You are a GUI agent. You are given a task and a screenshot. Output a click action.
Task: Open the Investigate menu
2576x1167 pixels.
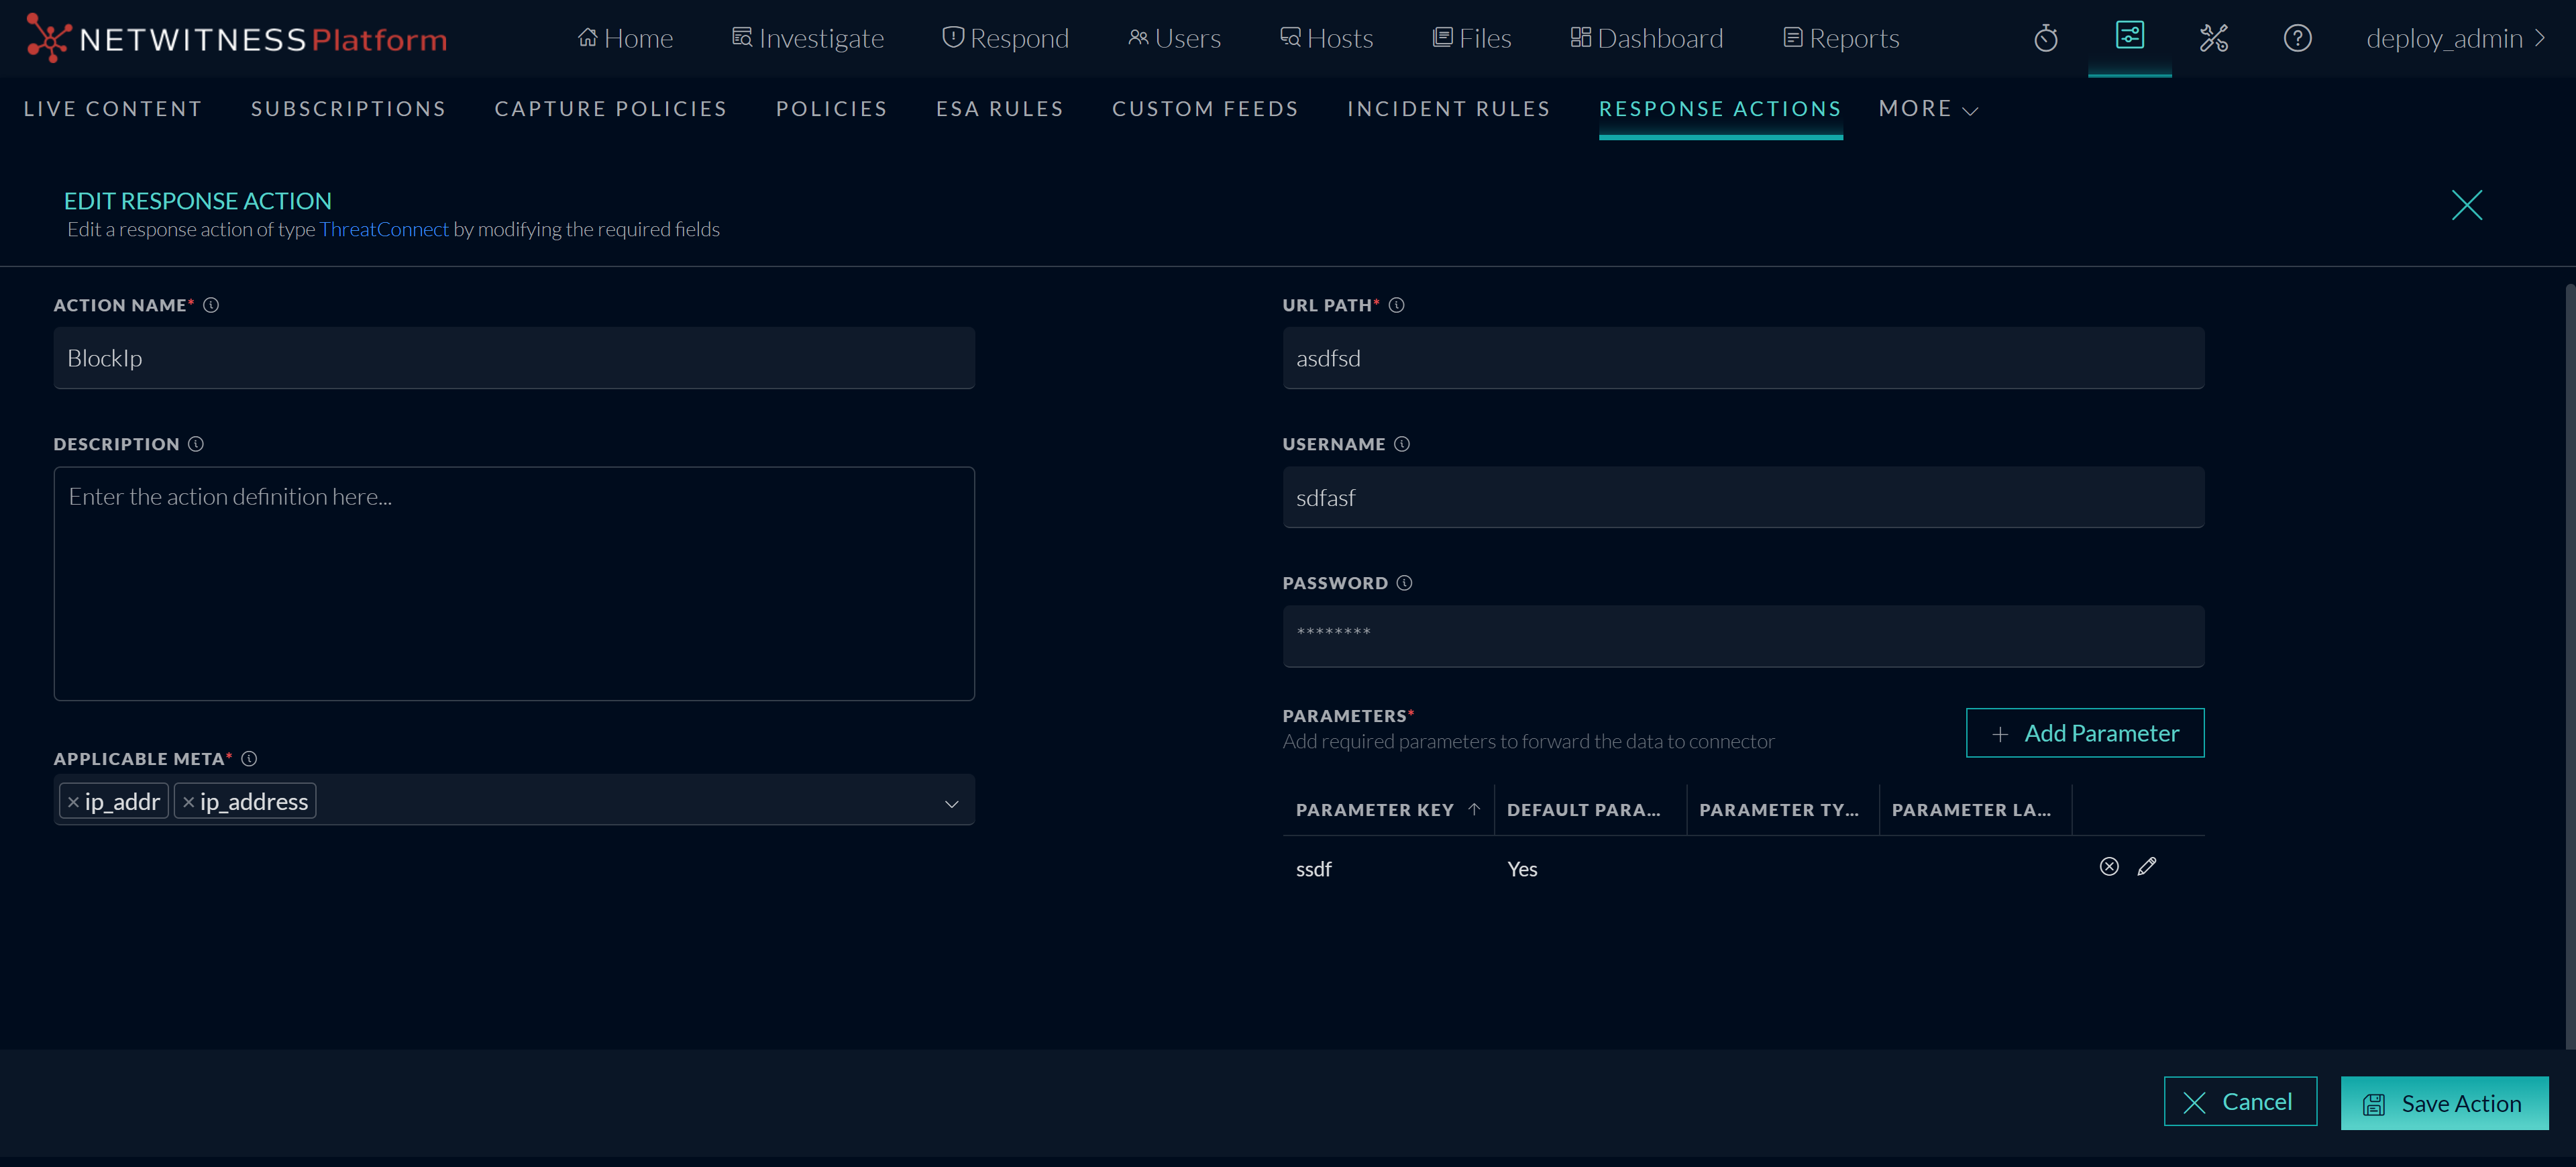[x=808, y=38]
